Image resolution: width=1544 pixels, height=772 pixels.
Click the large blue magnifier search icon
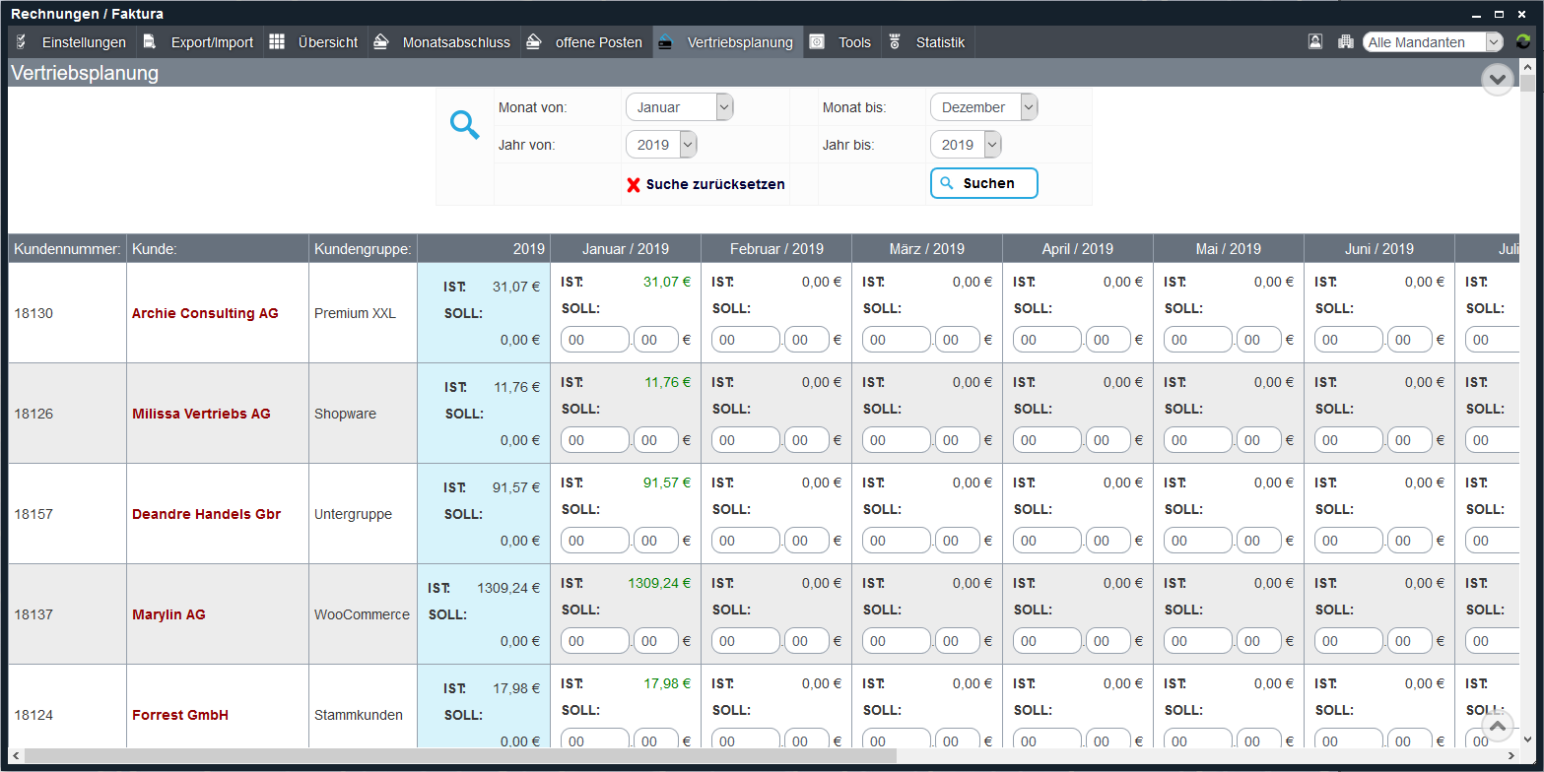click(x=464, y=125)
